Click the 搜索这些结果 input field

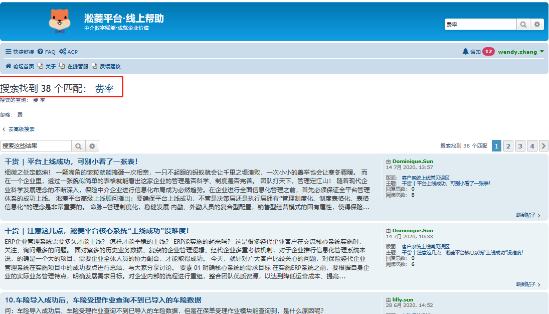[x=36, y=146]
